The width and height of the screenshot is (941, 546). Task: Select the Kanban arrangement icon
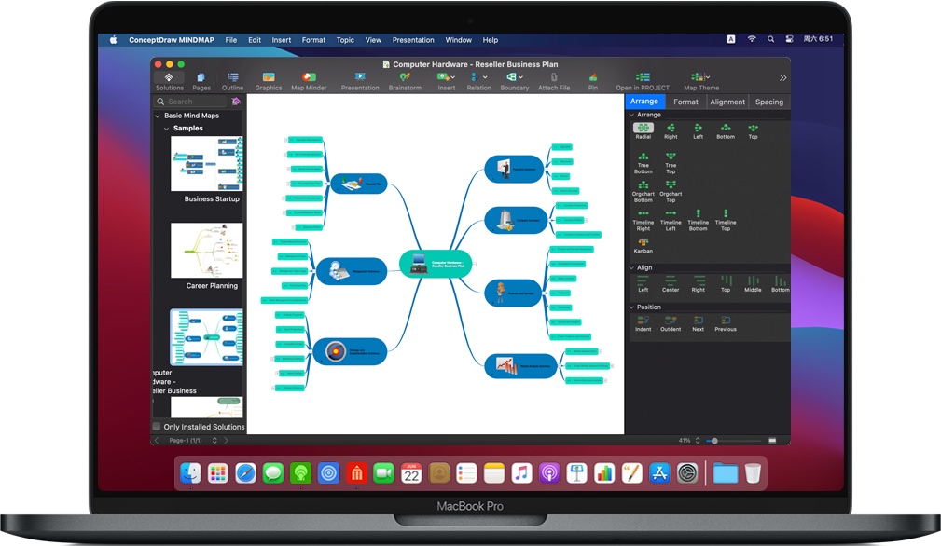(x=643, y=244)
